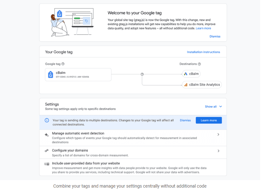Open Manage automatic event detection chevron
The width and height of the screenshot is (261, 192).
(218, 134)
